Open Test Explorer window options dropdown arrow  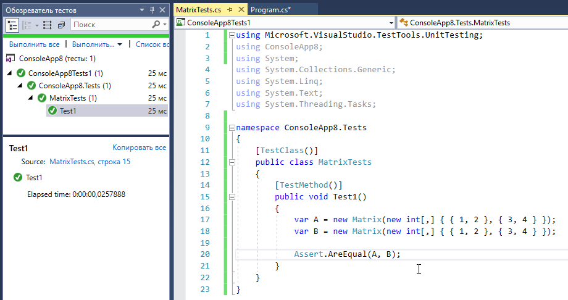[141, 9]
